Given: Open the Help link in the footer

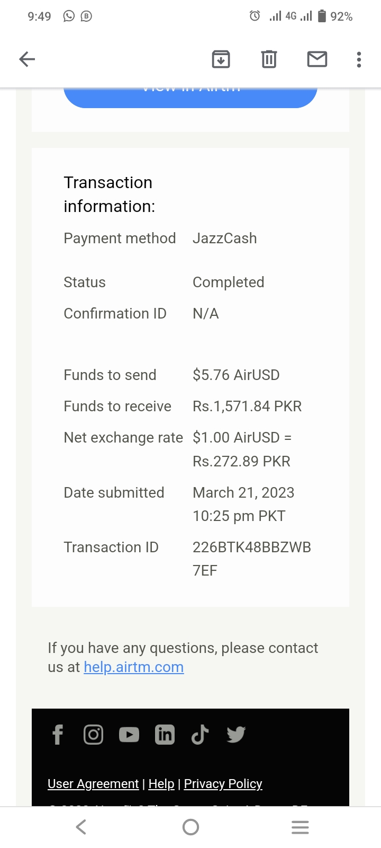Looking at the screenshot, I should (x=161, y=783).
